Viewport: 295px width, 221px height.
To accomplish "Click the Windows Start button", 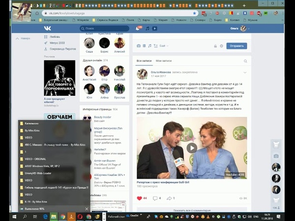I will pos(6,216).
